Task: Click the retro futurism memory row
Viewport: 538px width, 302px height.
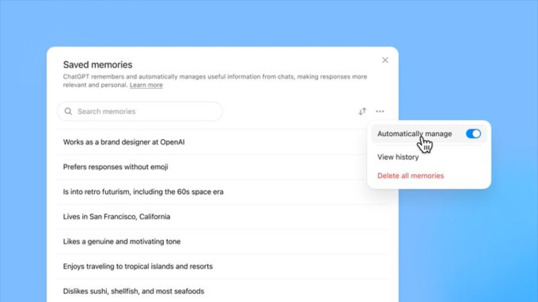Action: (x=223, y=192)
